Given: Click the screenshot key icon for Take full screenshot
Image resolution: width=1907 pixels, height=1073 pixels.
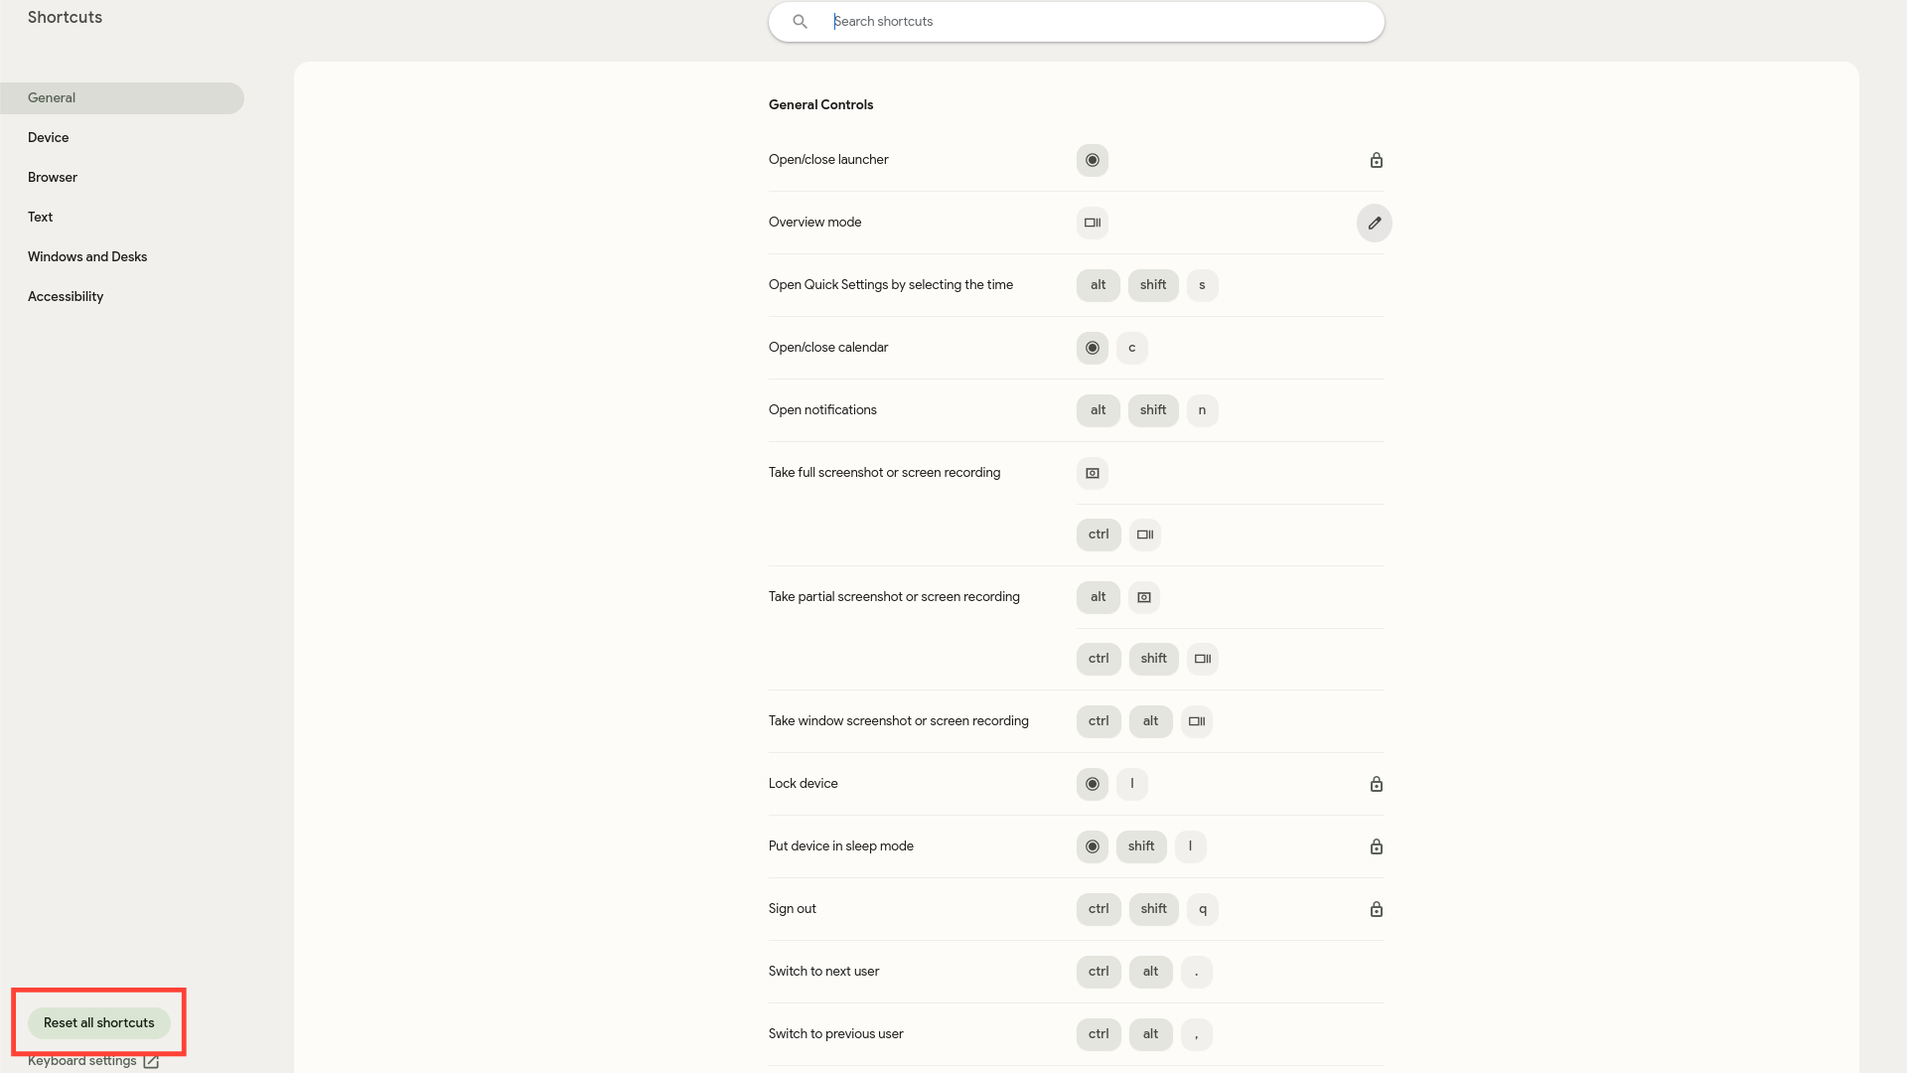Looking at the screenshot, I should coord(1093,473).
